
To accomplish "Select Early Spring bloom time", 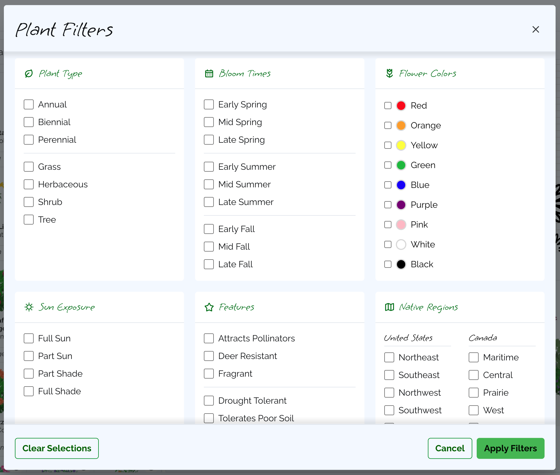I will (x=209, y=104).
